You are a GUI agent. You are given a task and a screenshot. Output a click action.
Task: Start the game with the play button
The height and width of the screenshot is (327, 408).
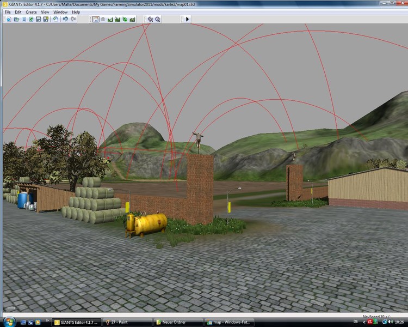187,19
